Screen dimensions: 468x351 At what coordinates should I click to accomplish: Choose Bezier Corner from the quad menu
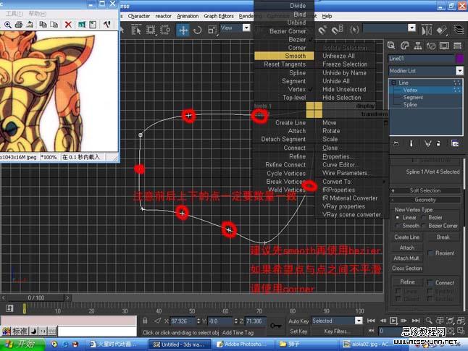click(x=288, y=31)
